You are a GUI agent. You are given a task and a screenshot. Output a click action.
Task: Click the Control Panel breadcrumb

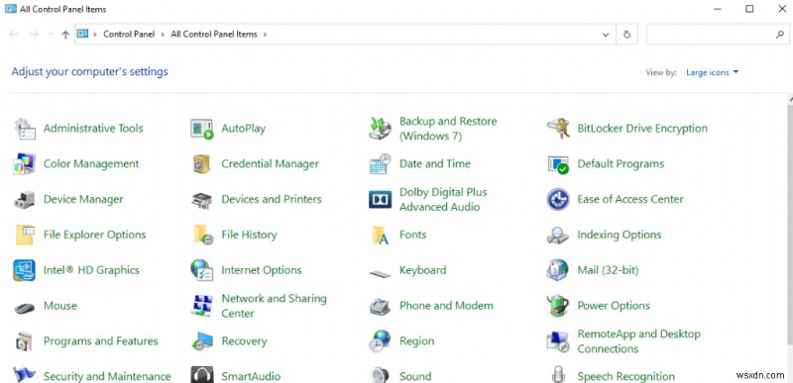(x=129, y=35)
